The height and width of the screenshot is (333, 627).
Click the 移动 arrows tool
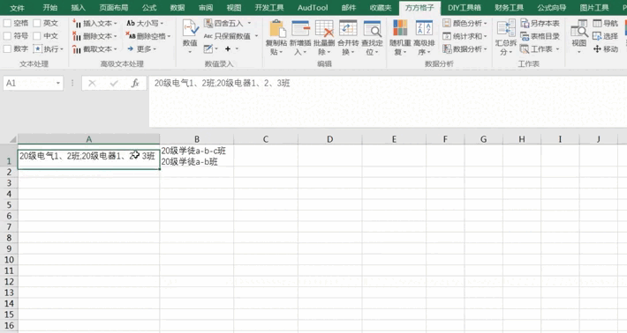(605, 48)
